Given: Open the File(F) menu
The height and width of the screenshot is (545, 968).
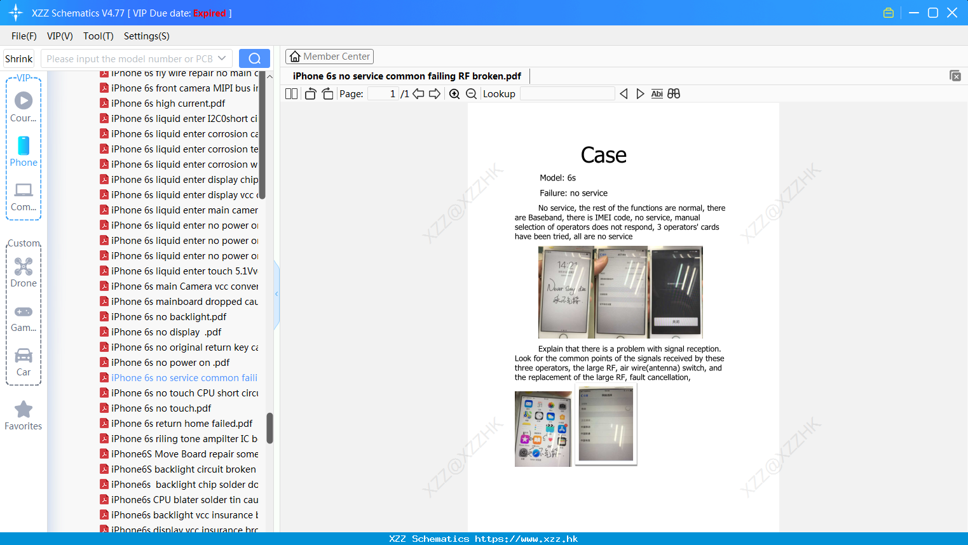Looking at the screenshot, I should point(24,36).
